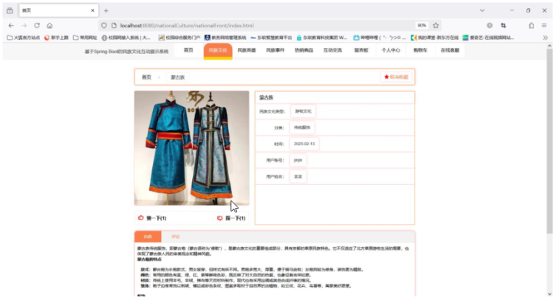Open the 留言板 navigation item
The height and width of the screenshot is (306, 554).
(361, 50)
